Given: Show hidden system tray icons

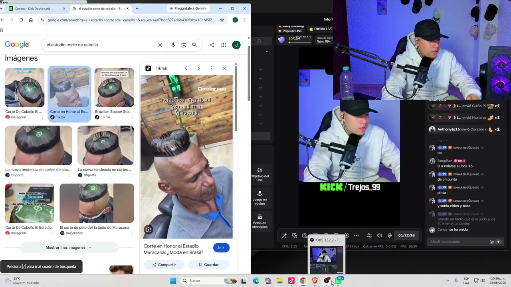Looking at the screenshot, I should [447, 281].
